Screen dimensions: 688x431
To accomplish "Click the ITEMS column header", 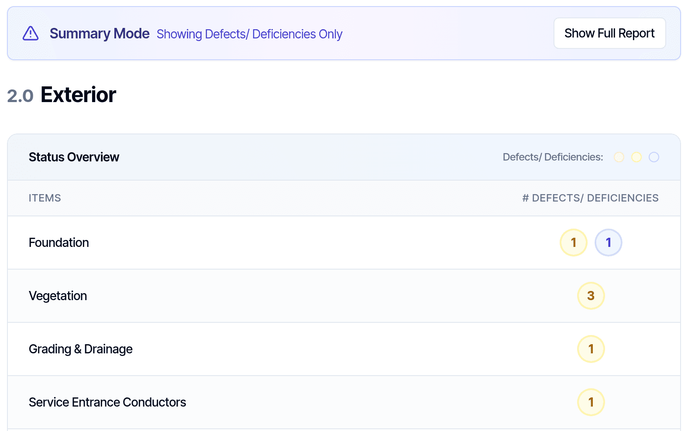I will pyautogui.click(x=45, y=198).
